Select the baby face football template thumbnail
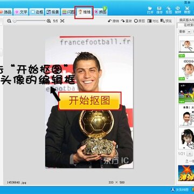The width and height of the screenshot is (194, 194). pyautogui.click(x=186, y=70)
